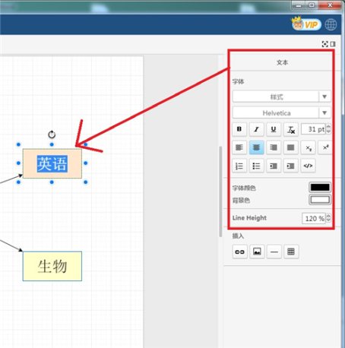Apply superscript formatting
The height and width of the screenshot is (348, 345).
click(325, 147)
